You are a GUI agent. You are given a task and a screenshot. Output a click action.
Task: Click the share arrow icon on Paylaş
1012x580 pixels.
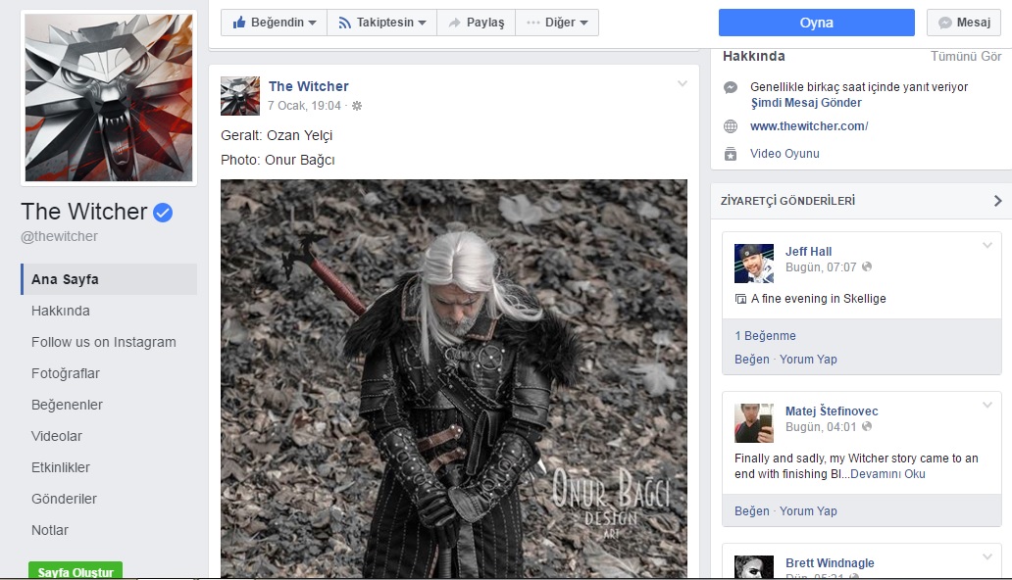[x=454, y=23]
